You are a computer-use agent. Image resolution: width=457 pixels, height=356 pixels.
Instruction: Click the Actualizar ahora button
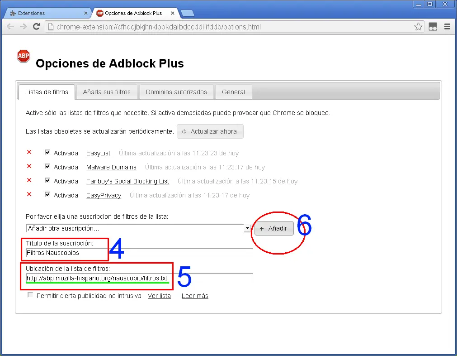pos(210,131)
